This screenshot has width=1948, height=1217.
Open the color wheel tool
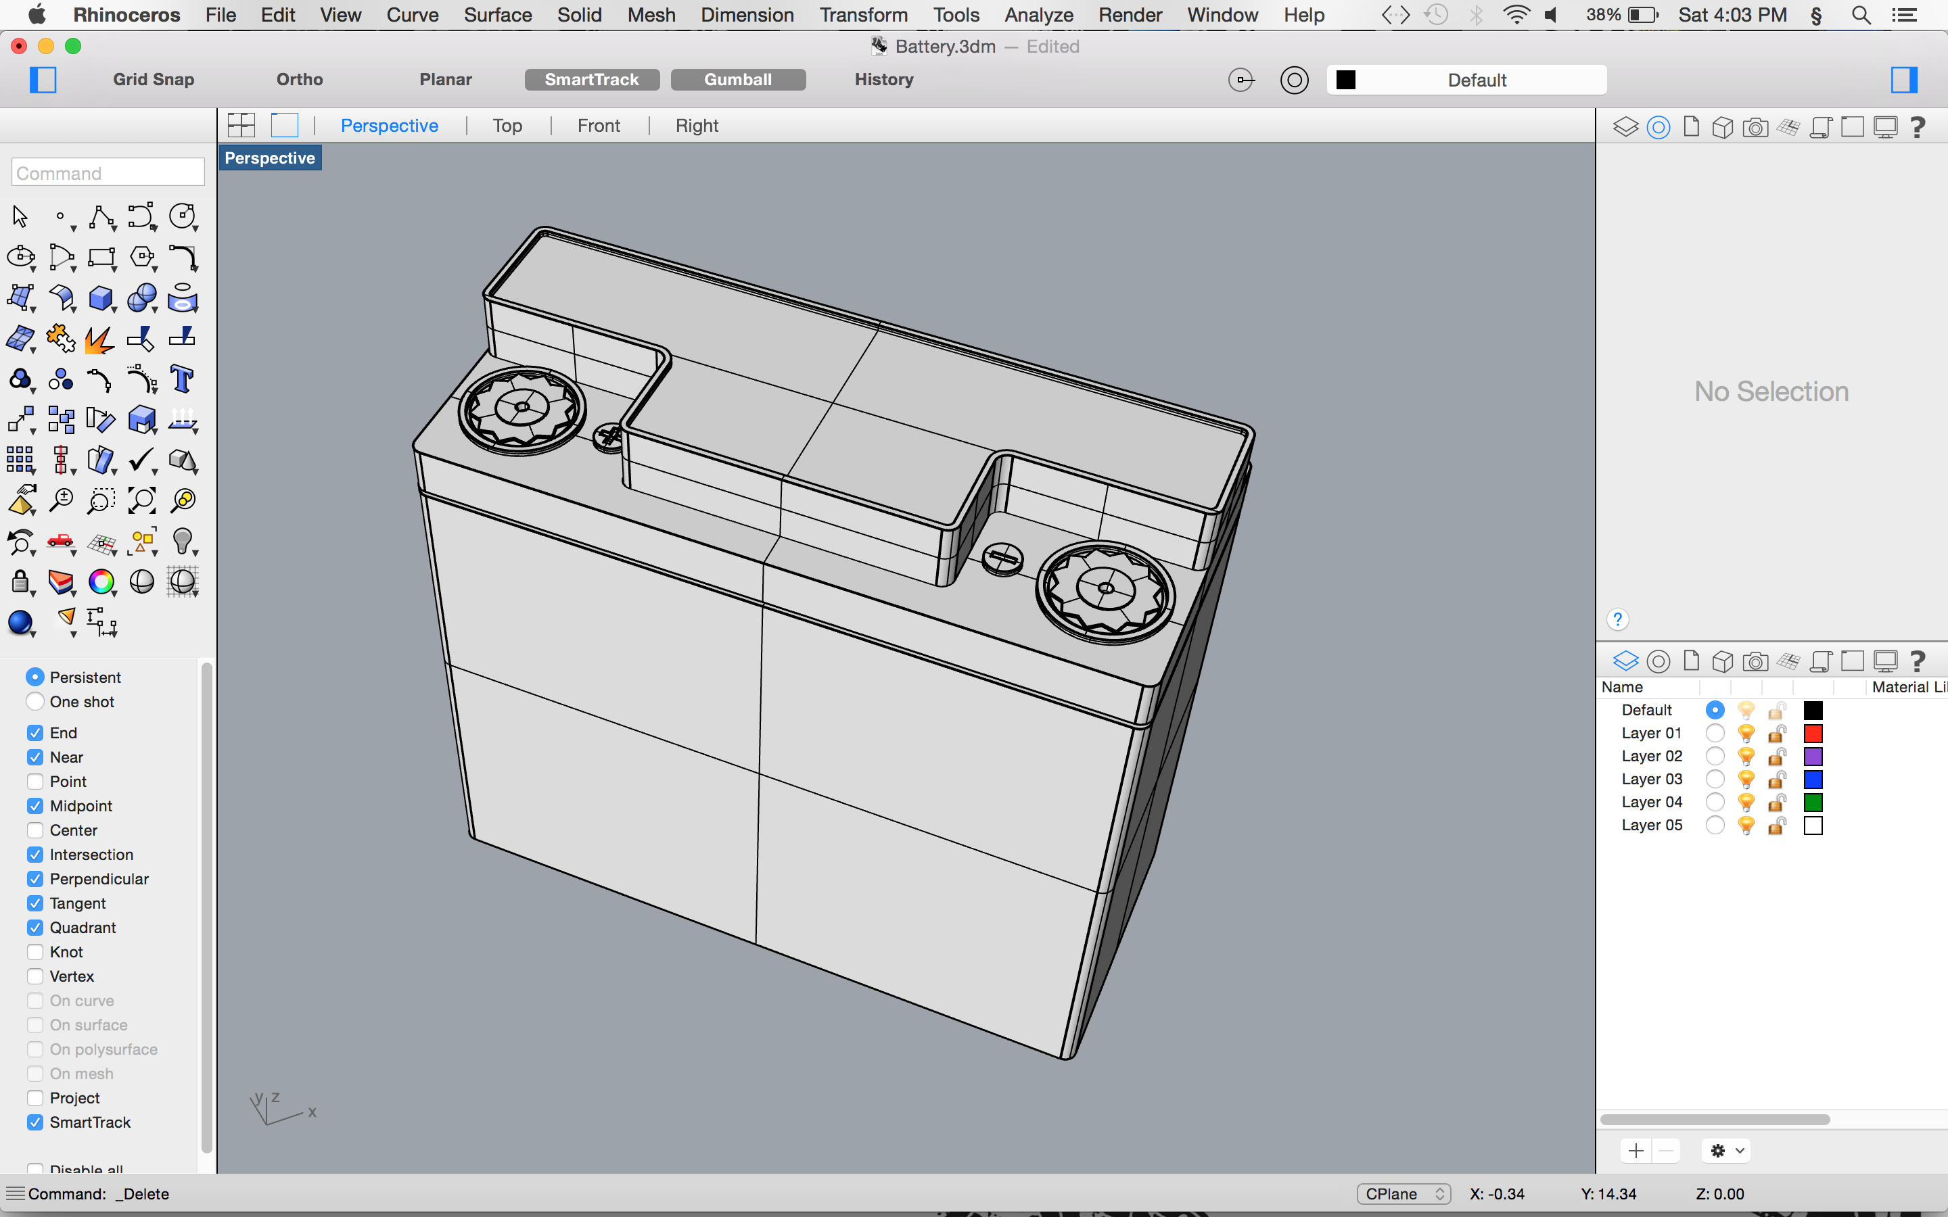(101, 581)
